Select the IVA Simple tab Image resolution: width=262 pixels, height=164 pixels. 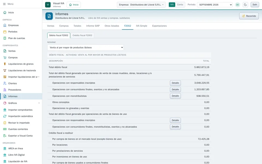coord(142,26)
